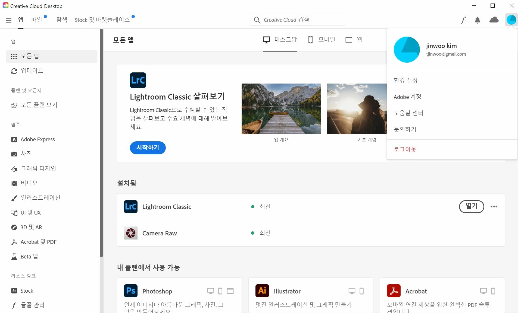Image resolution: width=518 pixels, height=313 pixels.
Task: Open more options for Lightroom Classic
Action: coord(494,207)
